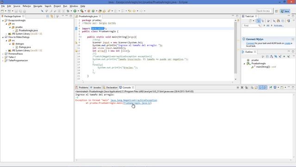Screen dimensions: 296x167
Task: Open the Source menu
Action: [17, 6]
